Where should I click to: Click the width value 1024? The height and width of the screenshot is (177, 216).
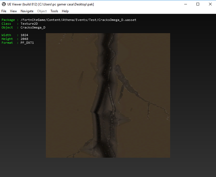click(24, 35)
